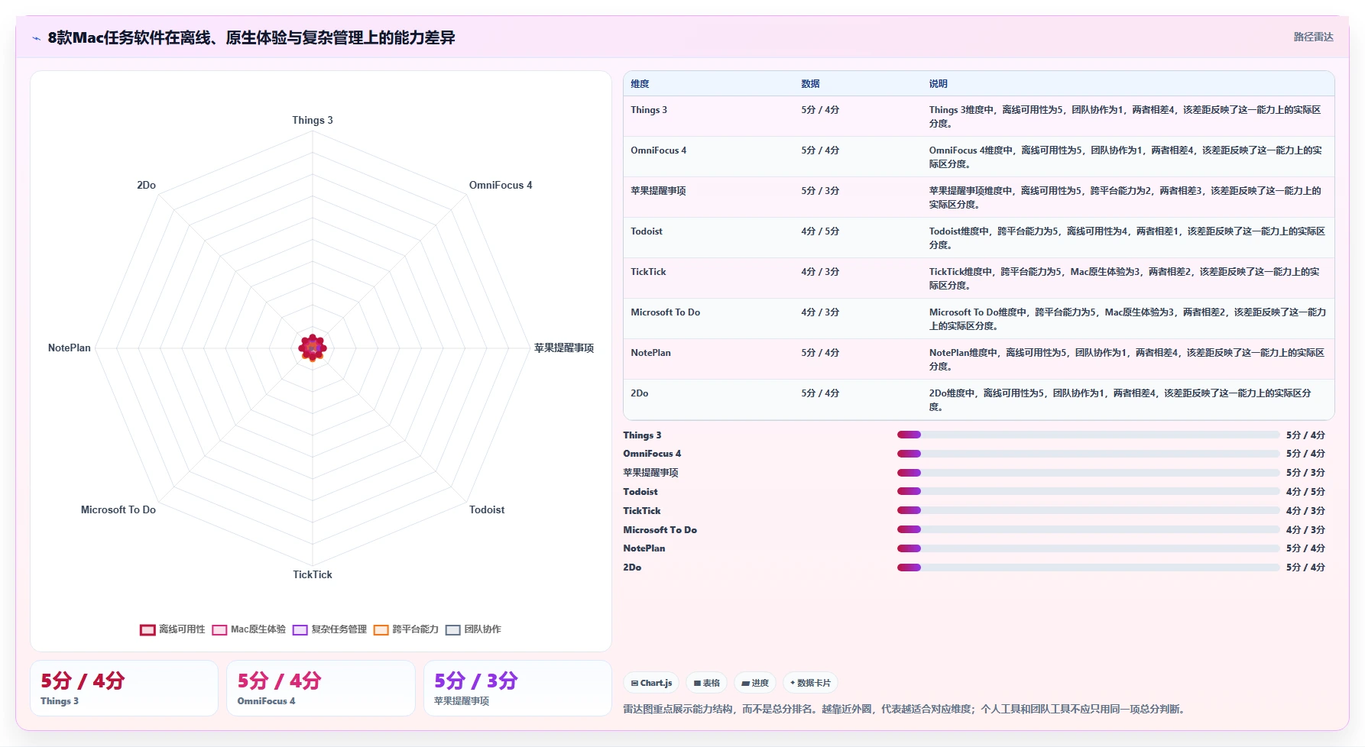Click the OmniFocus 4 radar axis label
Viewport: 1365px width, 747px height.
pyautogui.click(x=501, y=185)
